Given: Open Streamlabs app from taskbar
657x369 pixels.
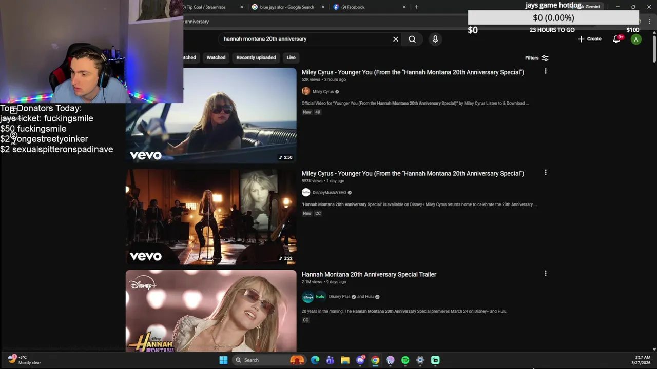Looking at the screenshot, I should 435,360.
